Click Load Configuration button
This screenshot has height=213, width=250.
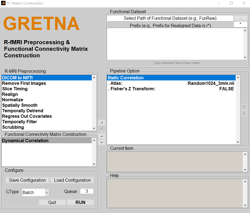[72, 180]
